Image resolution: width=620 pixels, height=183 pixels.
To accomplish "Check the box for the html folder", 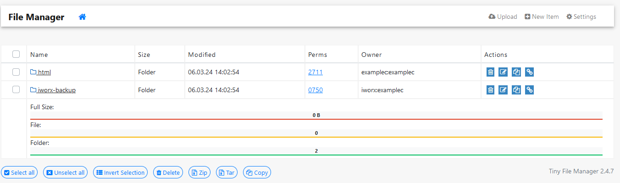I will tap(16, 72).
